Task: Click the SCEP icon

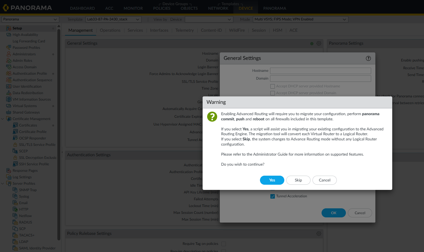Action: coord(15,151)
